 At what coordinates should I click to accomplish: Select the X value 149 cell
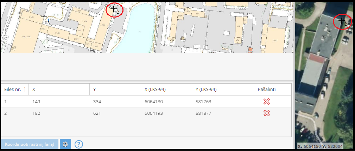36,102
